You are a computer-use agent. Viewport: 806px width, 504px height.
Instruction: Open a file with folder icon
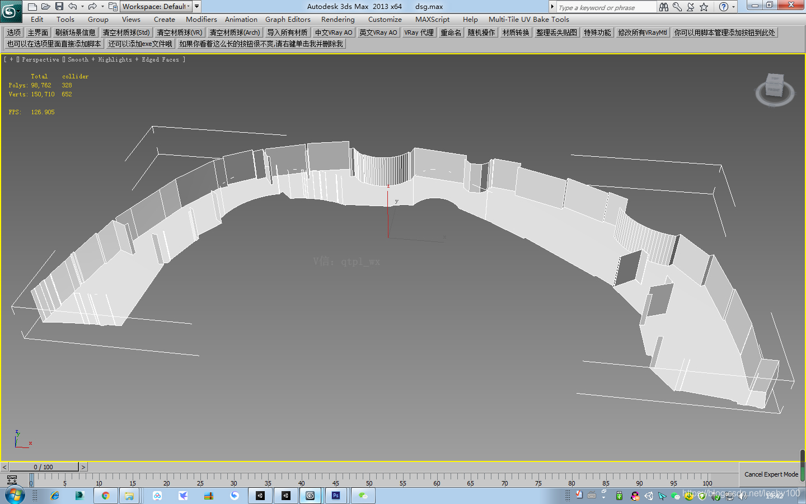tap(45, 7)
